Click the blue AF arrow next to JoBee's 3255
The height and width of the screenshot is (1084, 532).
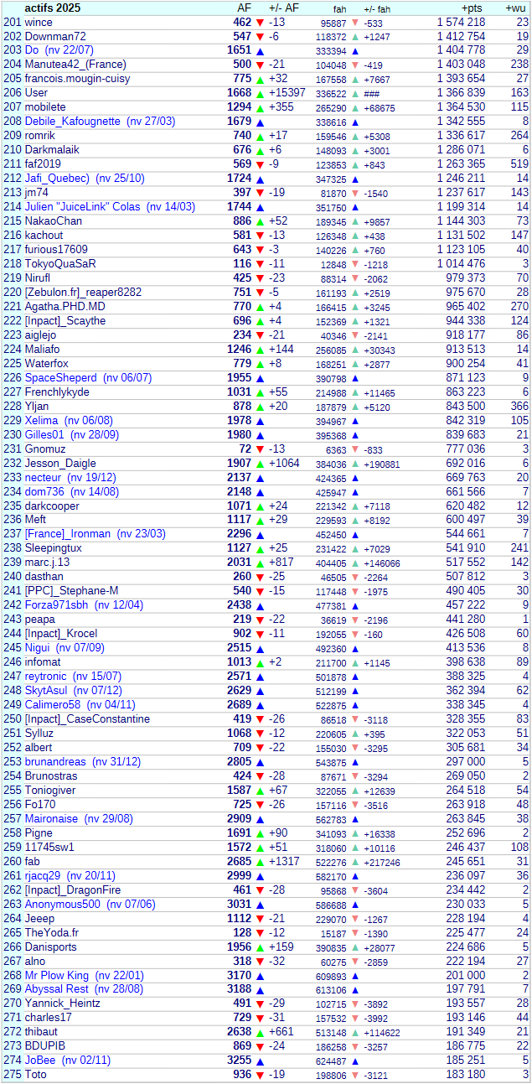tap(260, 1061)
